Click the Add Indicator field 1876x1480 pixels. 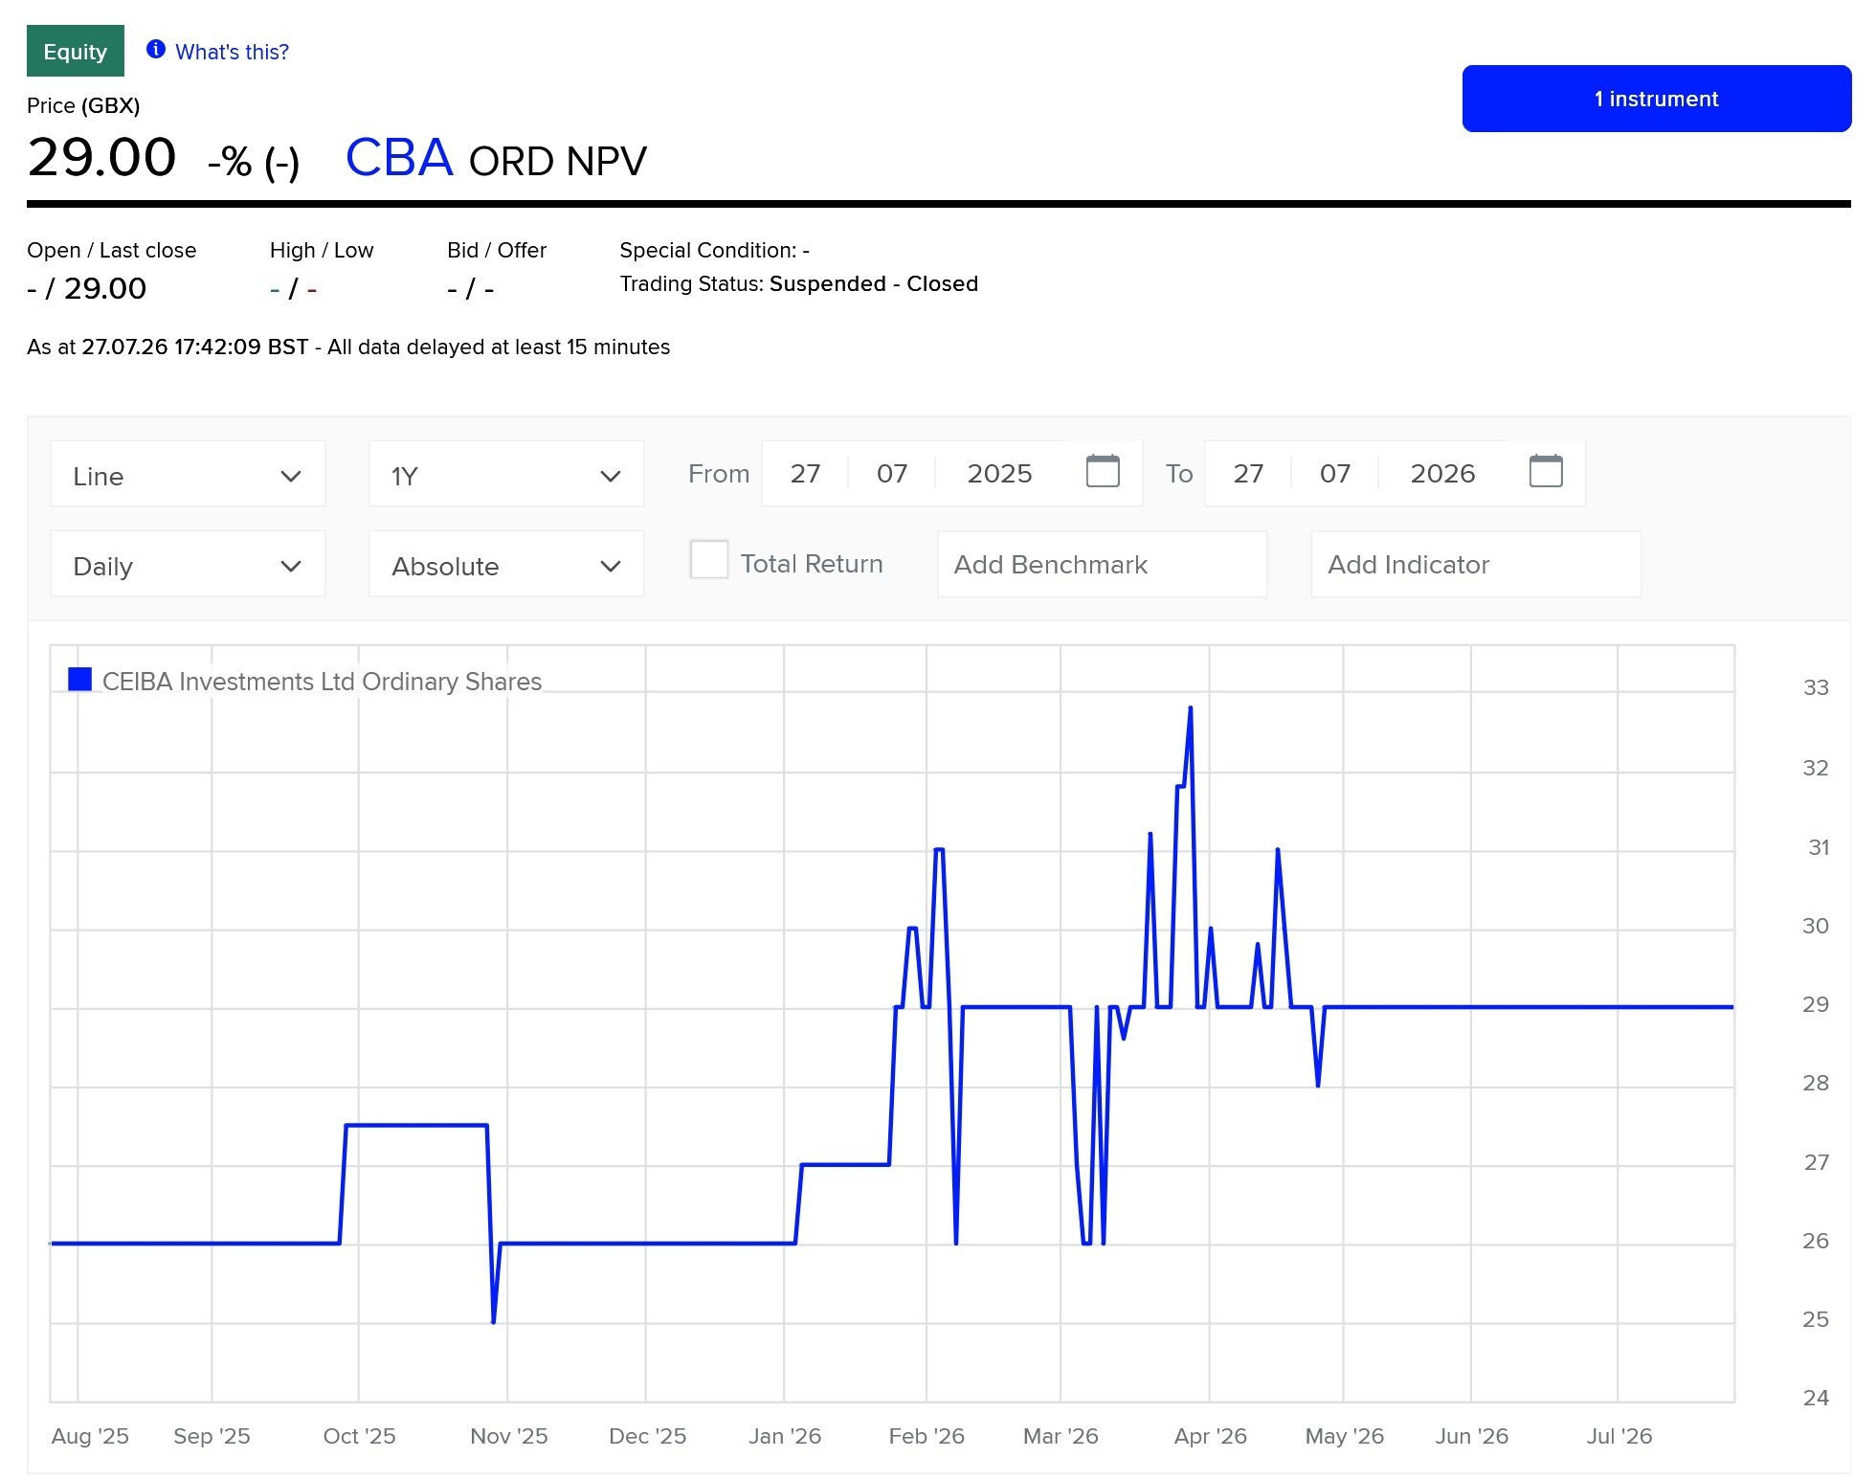click(x=1476, y=565)
